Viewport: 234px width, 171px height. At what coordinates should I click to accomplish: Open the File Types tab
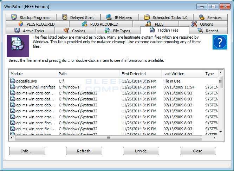pos(118,31)
